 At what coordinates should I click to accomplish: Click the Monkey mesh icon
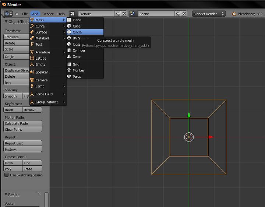point(69,70)
